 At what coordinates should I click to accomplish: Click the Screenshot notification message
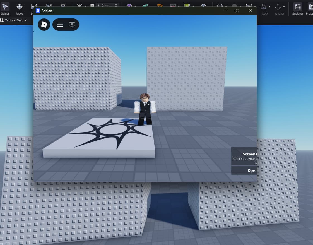tap(244, 156)
